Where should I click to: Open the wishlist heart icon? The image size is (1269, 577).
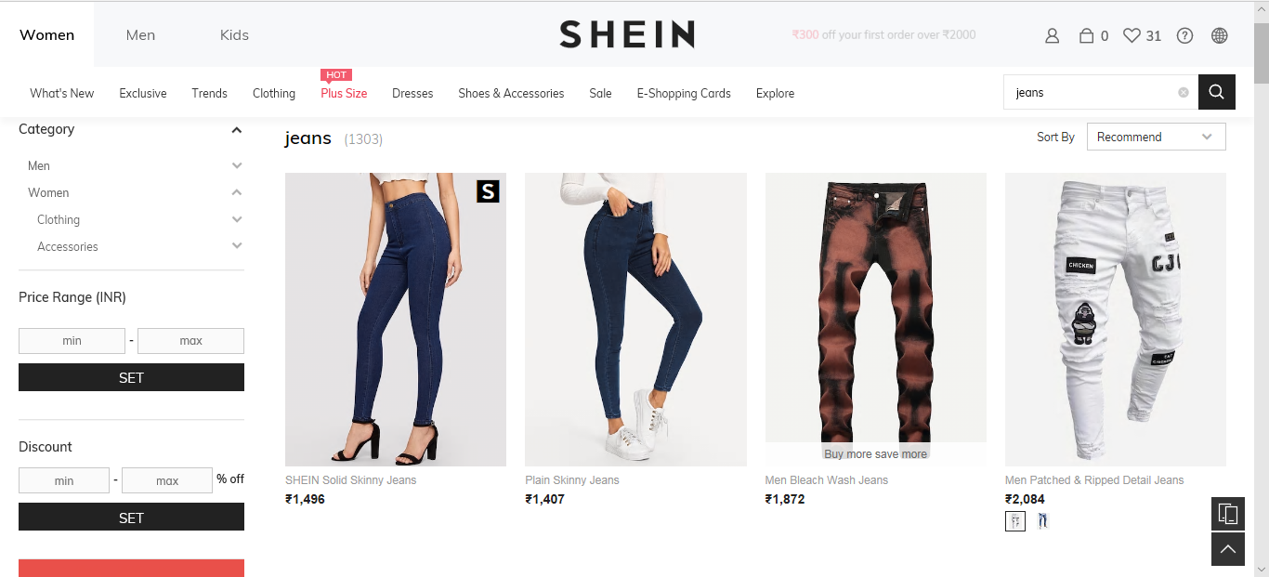pyautogui.click(x=1132, y=36)
